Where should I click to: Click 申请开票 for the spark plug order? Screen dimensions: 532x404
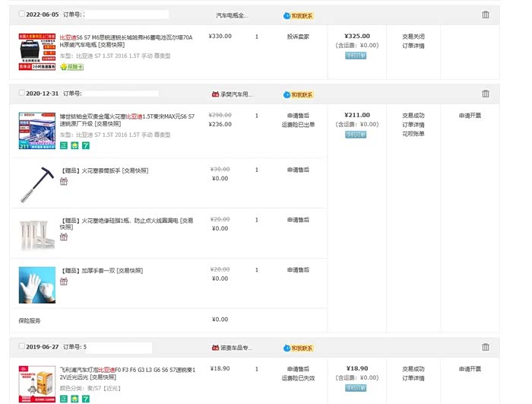[x=470, y=116]
